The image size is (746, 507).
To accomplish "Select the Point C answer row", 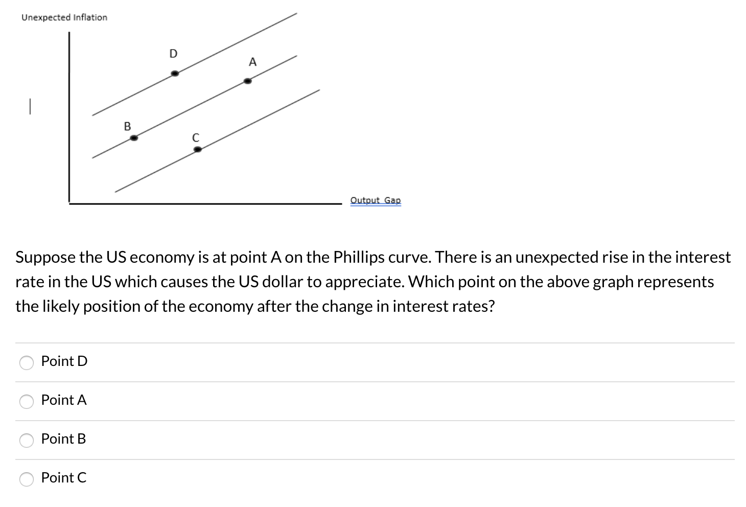I will (x=63, y=478).
